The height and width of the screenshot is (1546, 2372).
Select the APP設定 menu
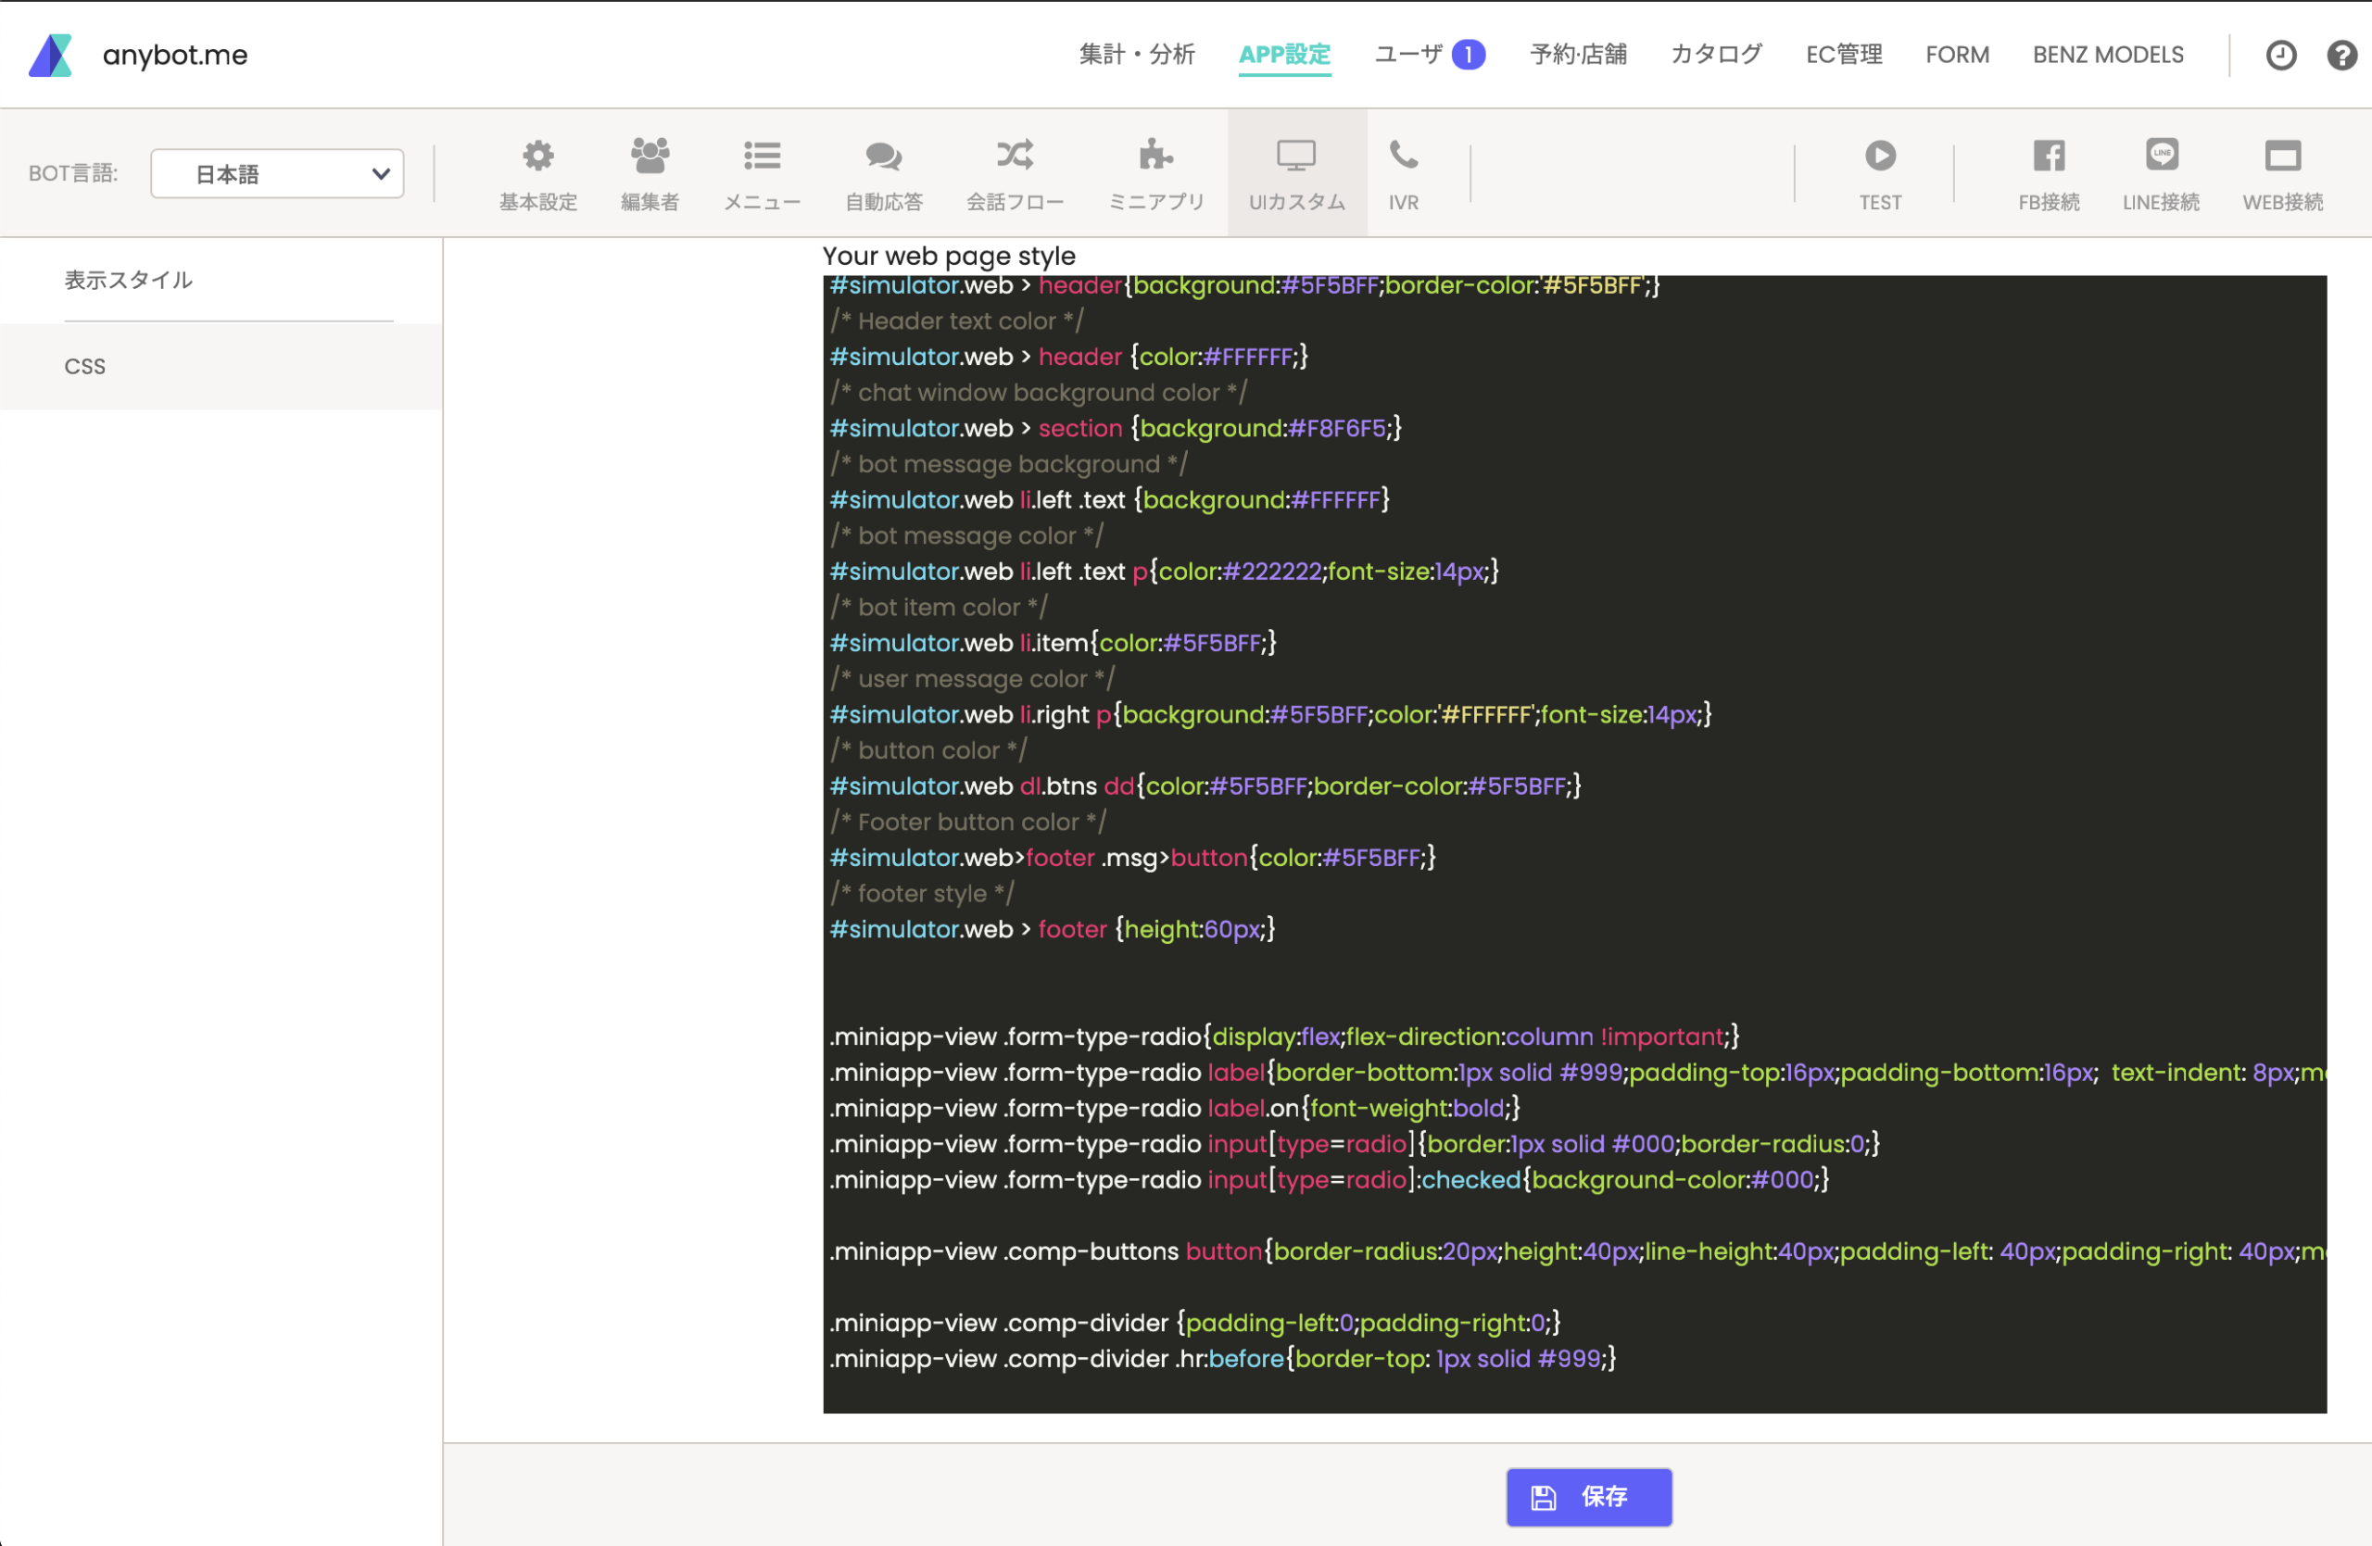coord(1284,55)
